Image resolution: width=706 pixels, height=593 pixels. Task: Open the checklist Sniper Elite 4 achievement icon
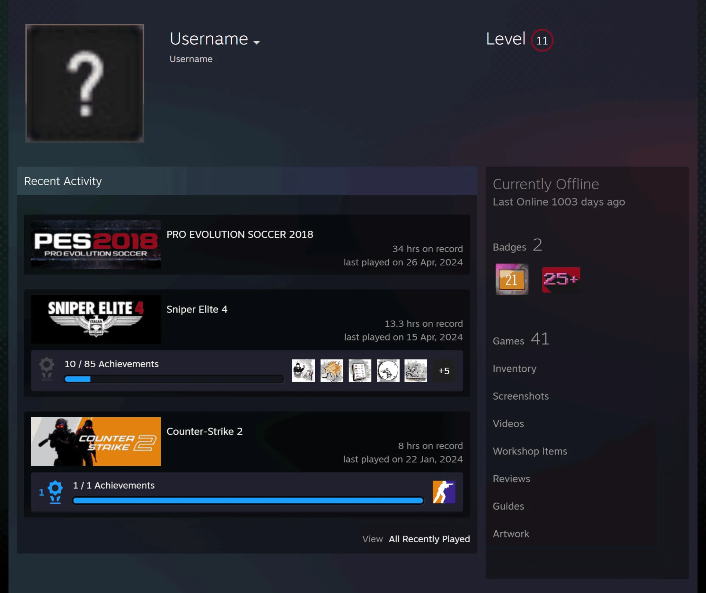point(360,371)
